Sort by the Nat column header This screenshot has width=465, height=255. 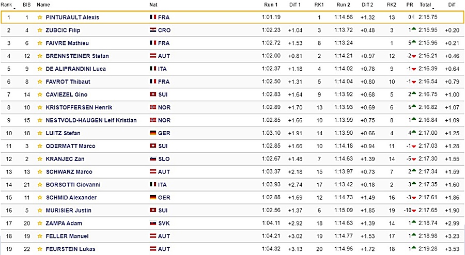[153, 5]
